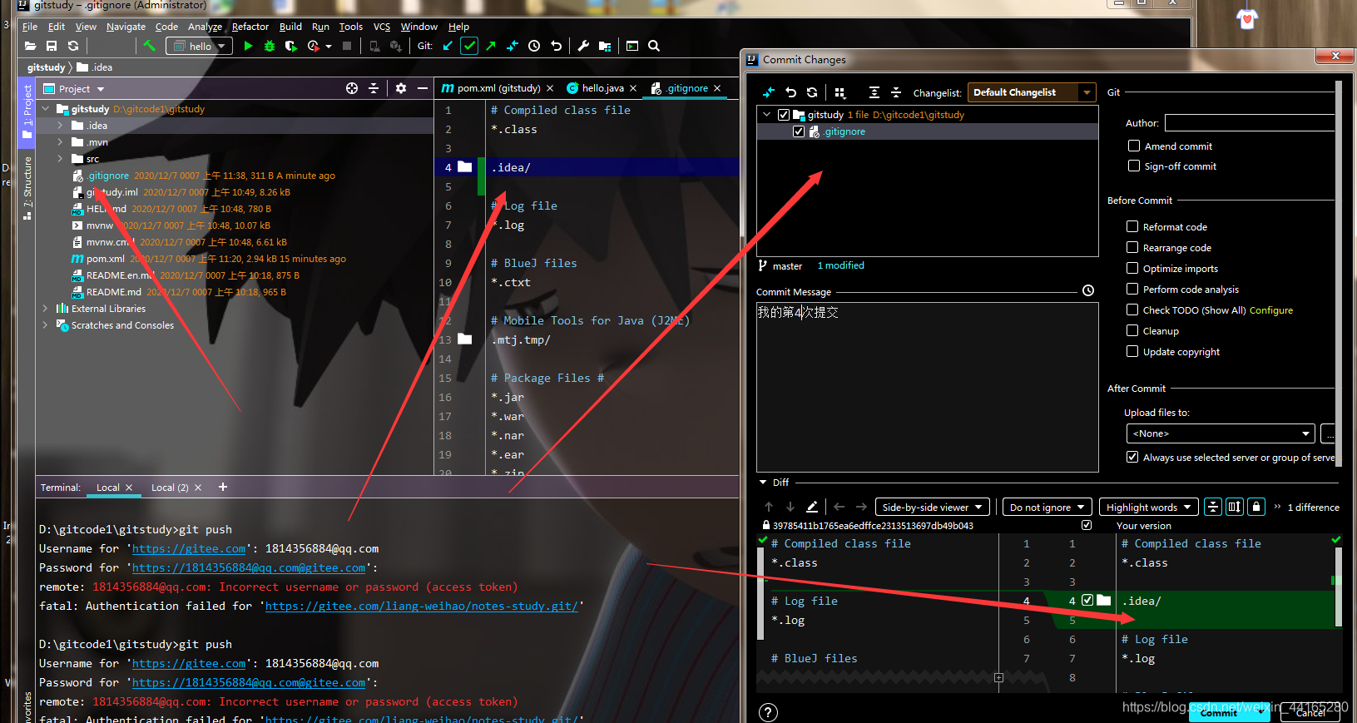
Task: Switch to hello.java editor tab
Action: click(x=602, y=88)
